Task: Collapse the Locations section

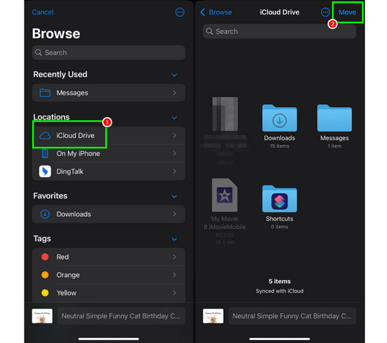Action: (174, 118)
